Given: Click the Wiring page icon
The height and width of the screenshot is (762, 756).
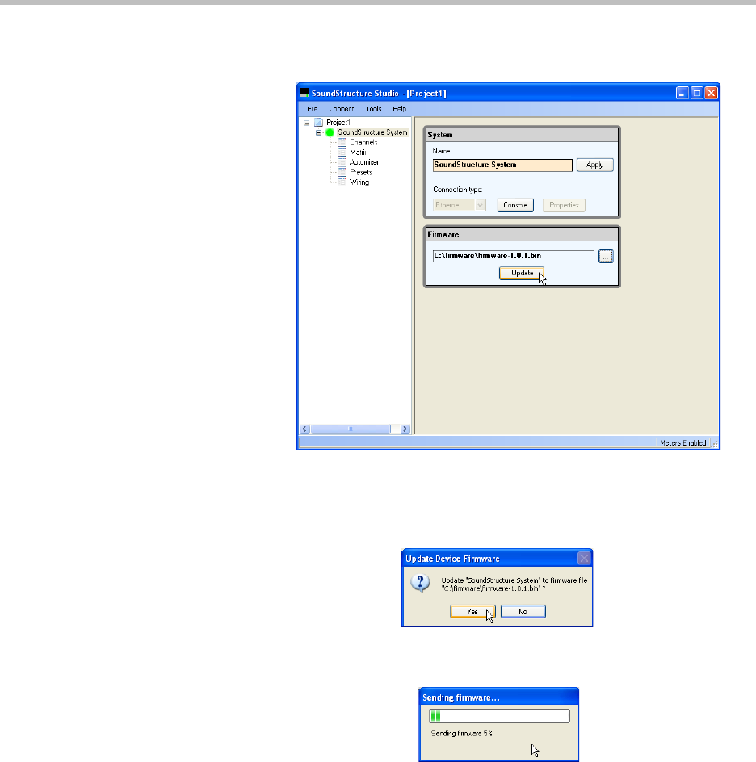Looking at the screenshot, I should pyautogui.click(x=342, y=182).
